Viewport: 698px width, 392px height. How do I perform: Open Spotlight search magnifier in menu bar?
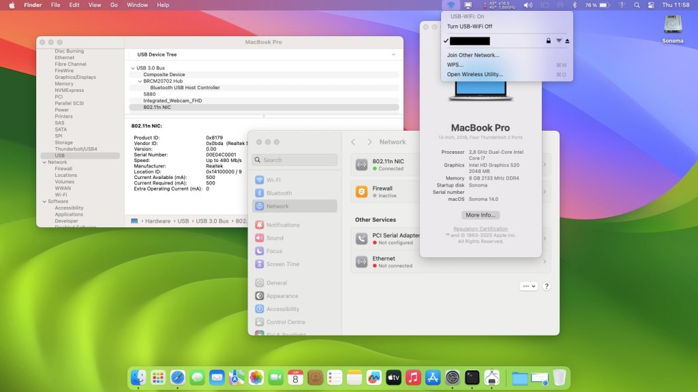[637, 5]
